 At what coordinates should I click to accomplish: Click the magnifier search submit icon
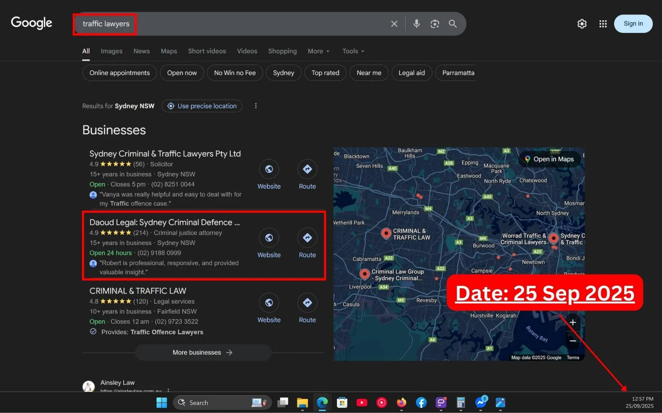point(452,24)
